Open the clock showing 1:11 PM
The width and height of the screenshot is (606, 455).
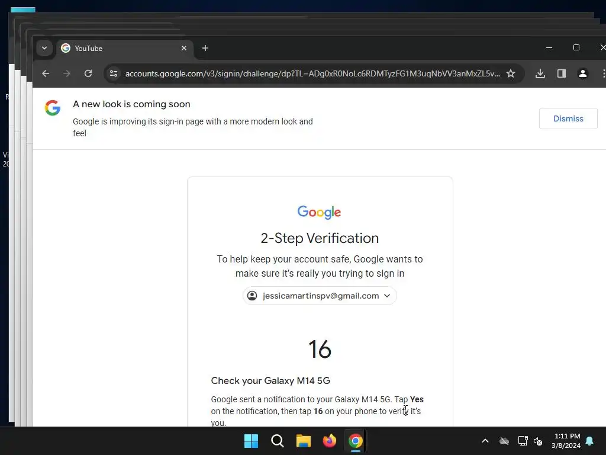[566, 441]
